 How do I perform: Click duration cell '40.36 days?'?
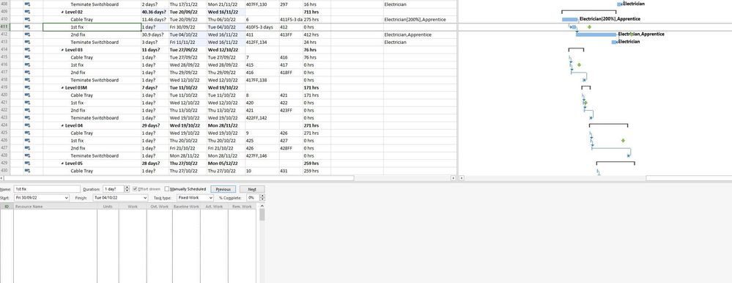[x=155, y=12]
